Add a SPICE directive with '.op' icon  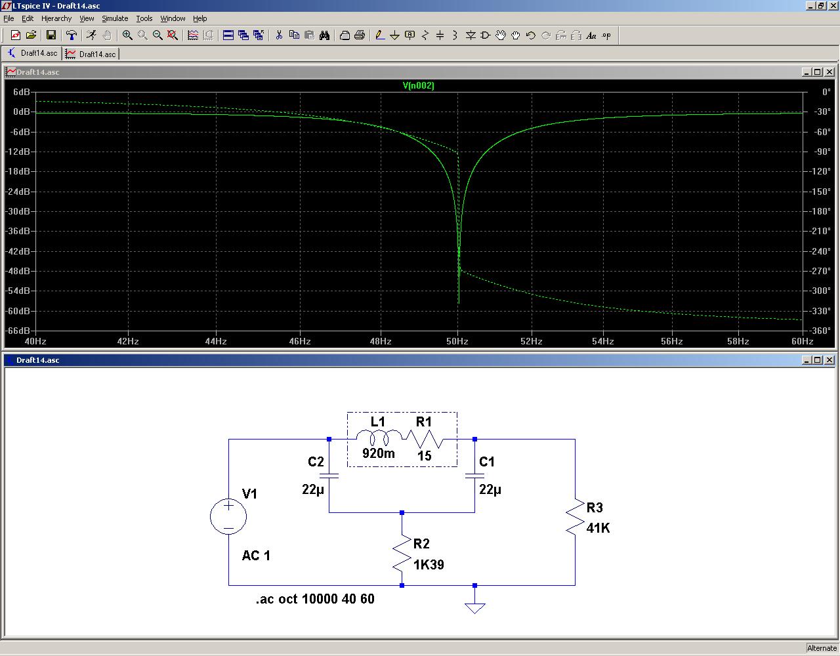click(606, 35)
